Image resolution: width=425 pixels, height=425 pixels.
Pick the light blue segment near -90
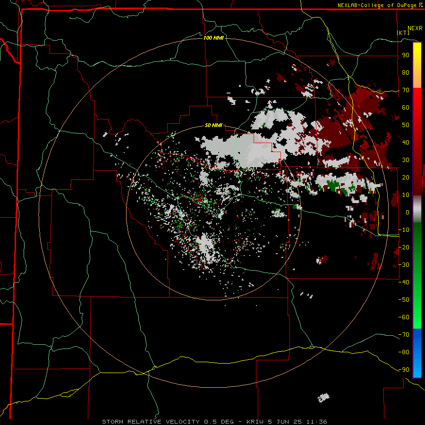pyautogui.click(x=417, y=369)
